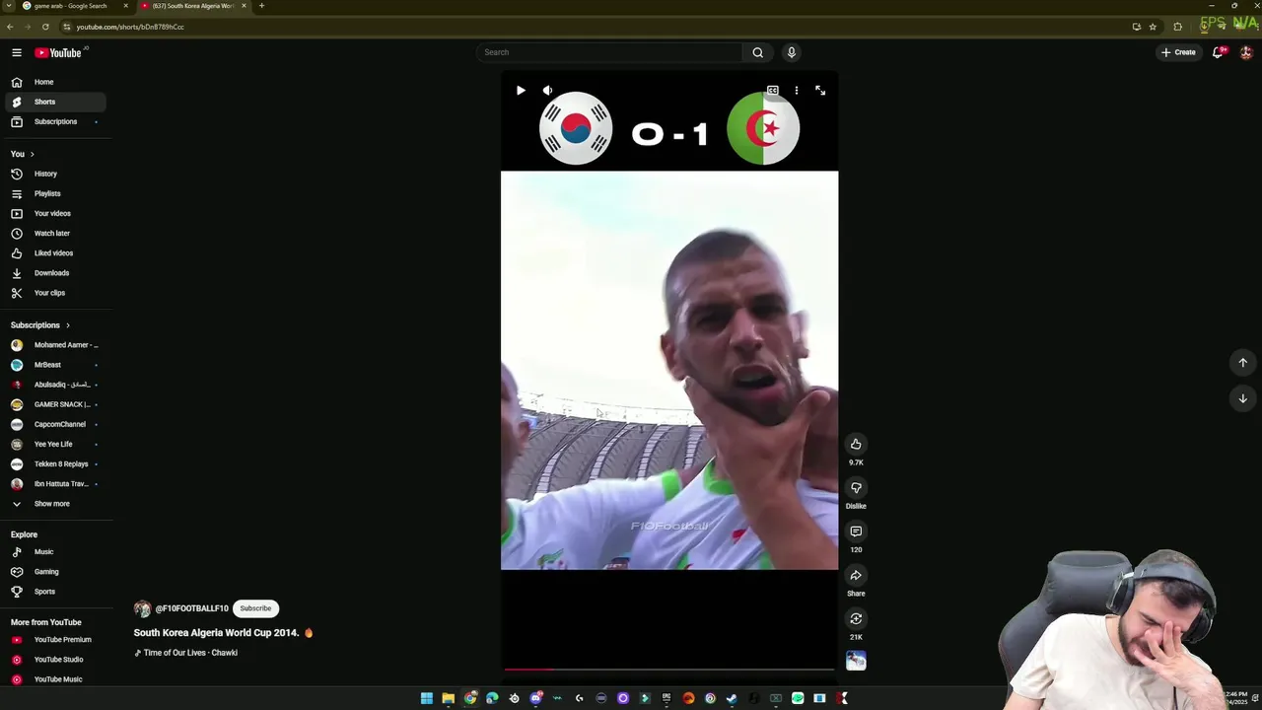Open YouTube Premium

pyautogui.click(x=54, y=640)
